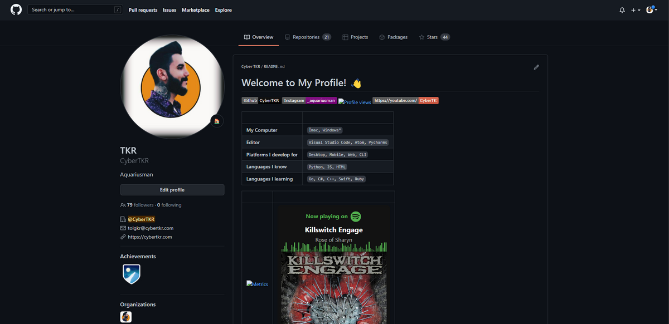
Task: Click the İmac, Windows value
Action: click(325, 130)
